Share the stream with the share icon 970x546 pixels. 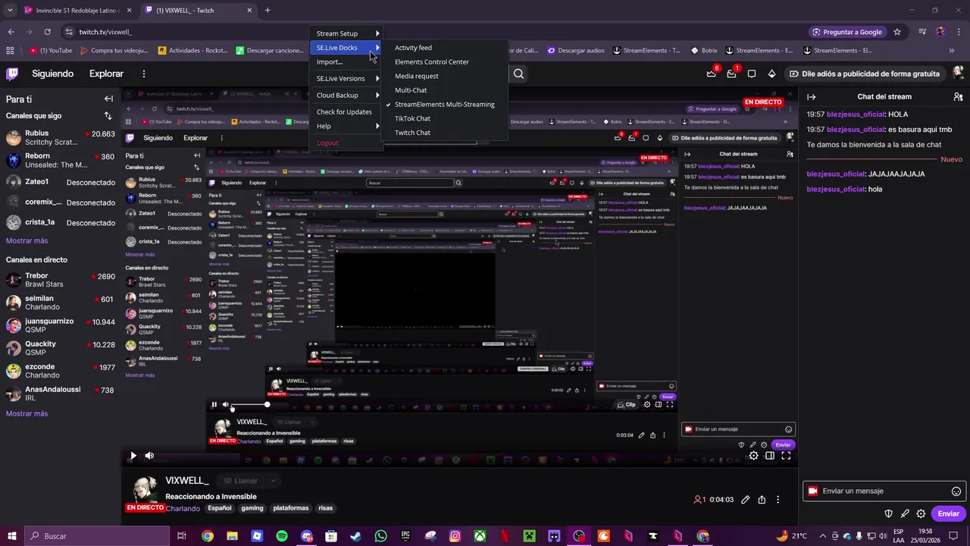762,500
